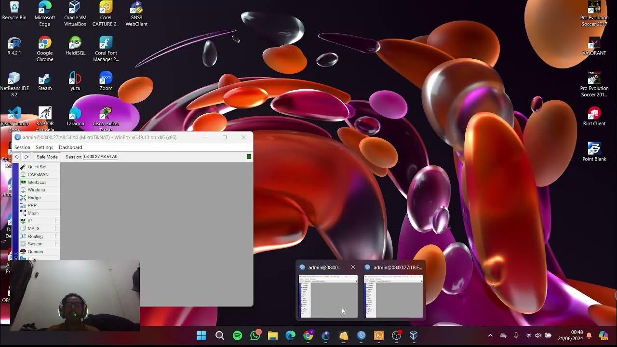Open OBS Studio from the taskbar

(x=396, y=335)
